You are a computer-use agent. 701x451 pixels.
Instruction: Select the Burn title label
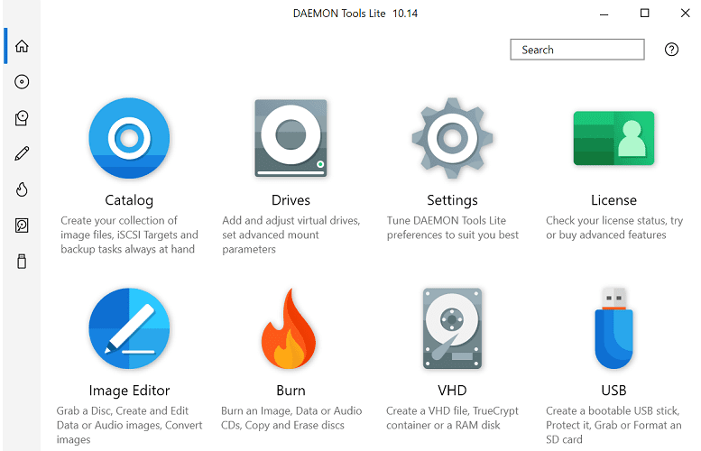tap(291, 391)
